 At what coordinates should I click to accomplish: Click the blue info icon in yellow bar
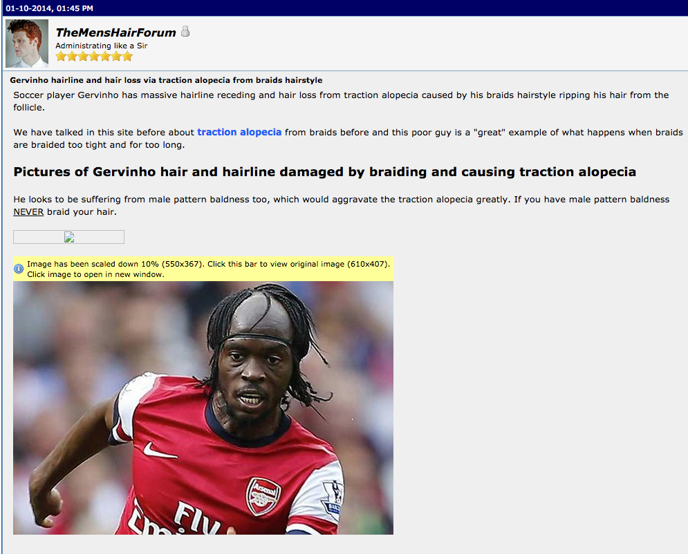pyautogui.click(x=19, y=269)
